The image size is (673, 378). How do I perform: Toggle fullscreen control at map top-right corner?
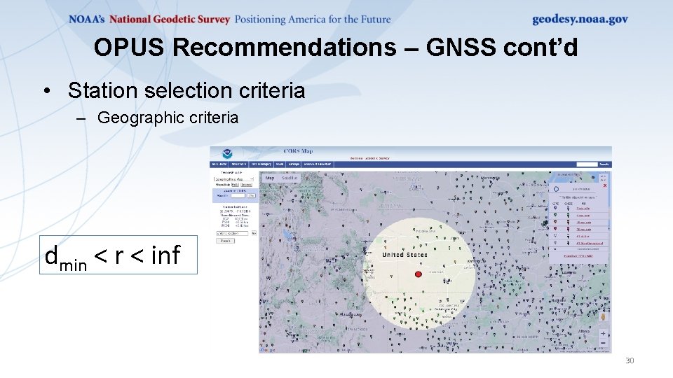tap(604, 178)
